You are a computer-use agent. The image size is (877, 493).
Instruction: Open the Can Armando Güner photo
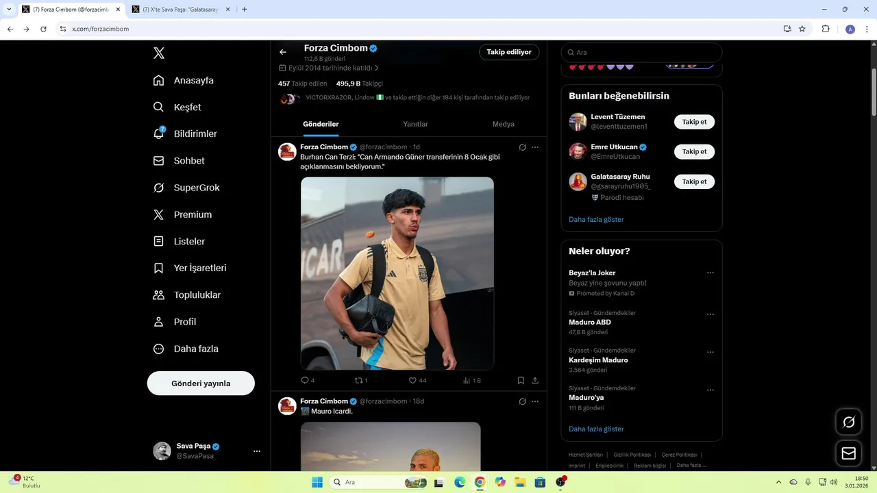397,273
